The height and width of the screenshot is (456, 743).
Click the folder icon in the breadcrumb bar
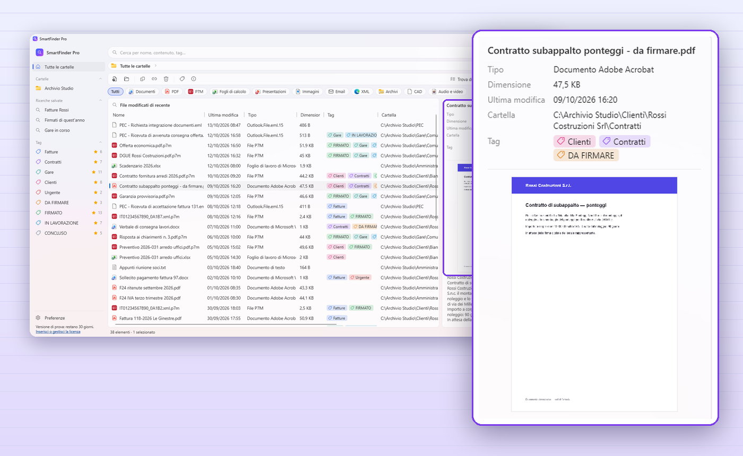click(114, 66)
